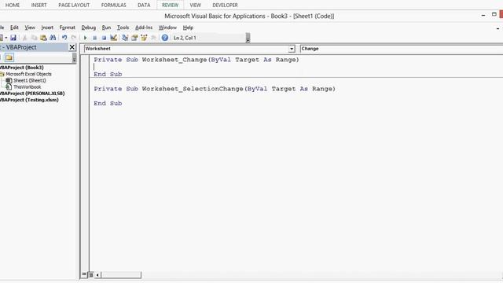
Task: Open the Tools menu
Action: (x=123, y=28)
